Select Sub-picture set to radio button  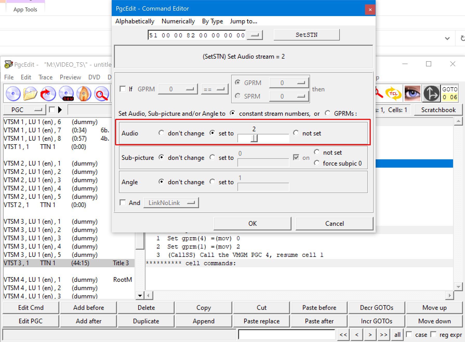[212, 157]
